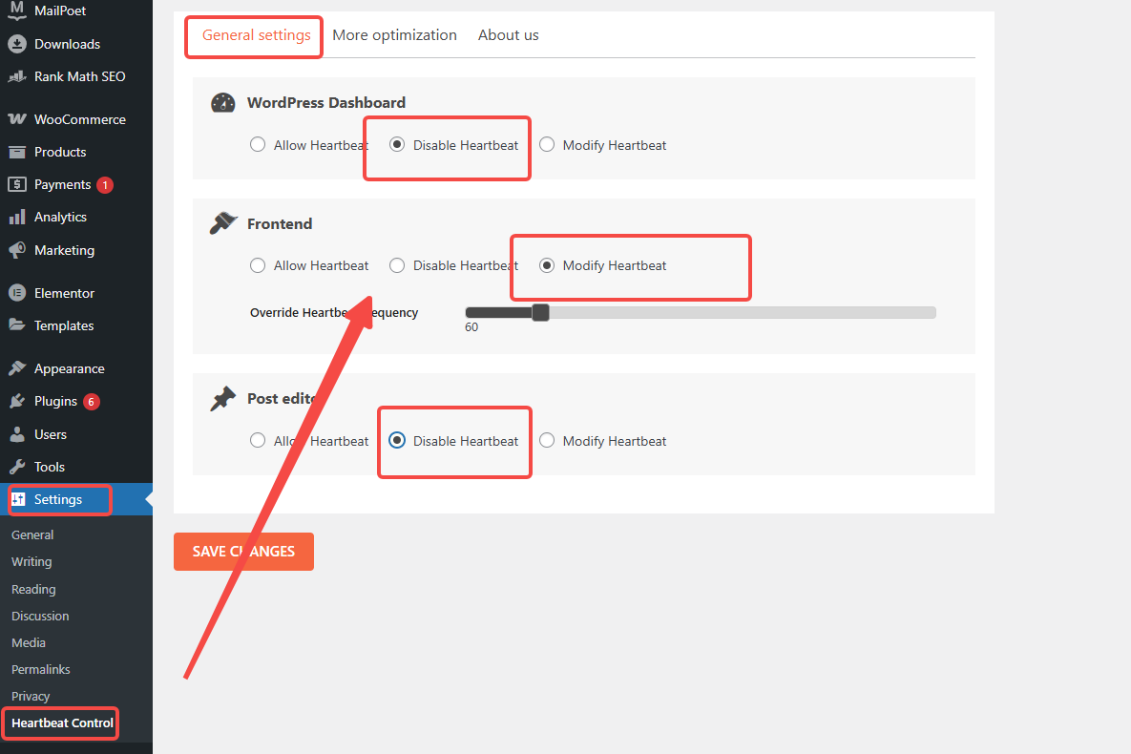Click the heartbeat frequency slider track

pyautogui.click(x=701, y=312)
